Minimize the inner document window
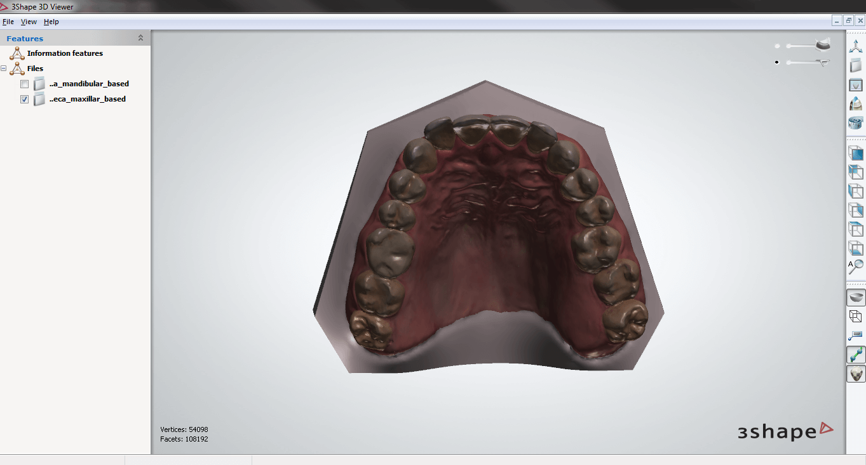This screenshot has width=866, height=465. 837,21
